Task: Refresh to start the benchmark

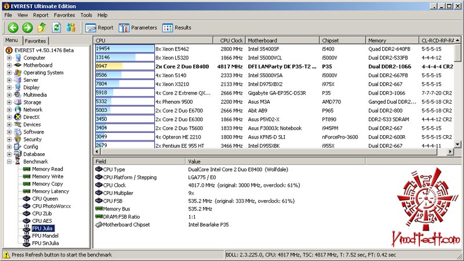Action: (56, 27)
